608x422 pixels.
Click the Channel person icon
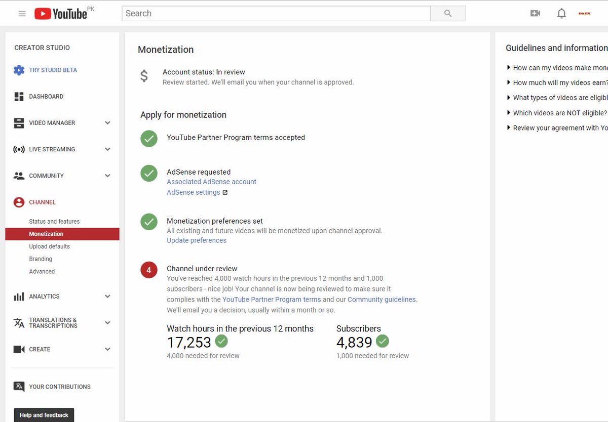coord(19,202)
